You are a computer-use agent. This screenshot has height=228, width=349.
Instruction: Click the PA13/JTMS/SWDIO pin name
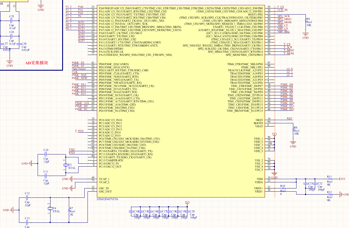(x=111, y=49)
